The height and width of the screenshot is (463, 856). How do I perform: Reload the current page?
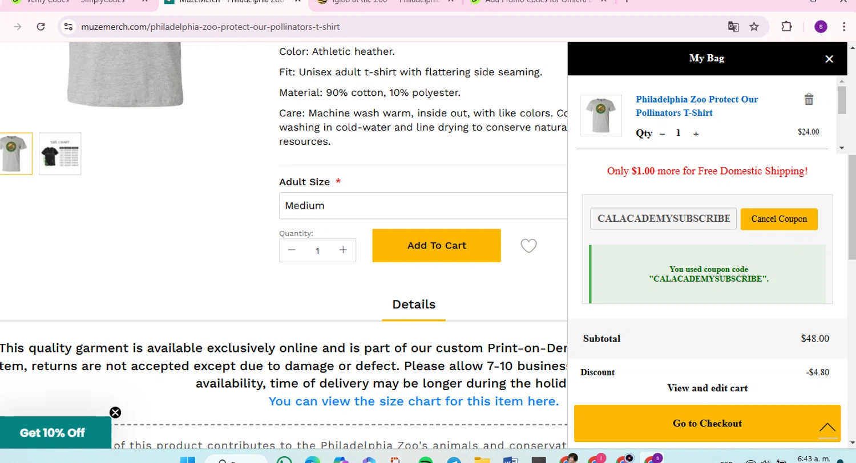[41, 27]
